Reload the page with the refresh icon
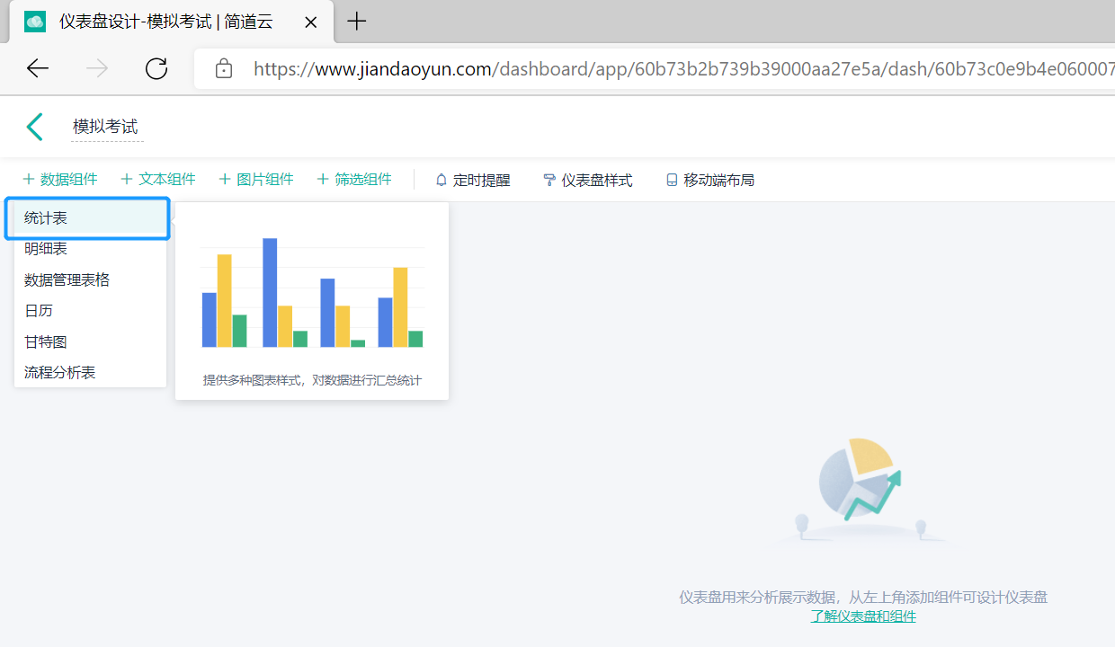This screenshot has height=647, width=1115. point(156,68)
